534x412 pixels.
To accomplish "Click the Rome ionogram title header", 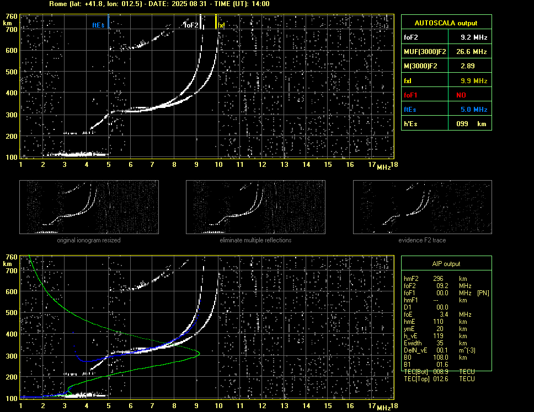I will 159,4.
